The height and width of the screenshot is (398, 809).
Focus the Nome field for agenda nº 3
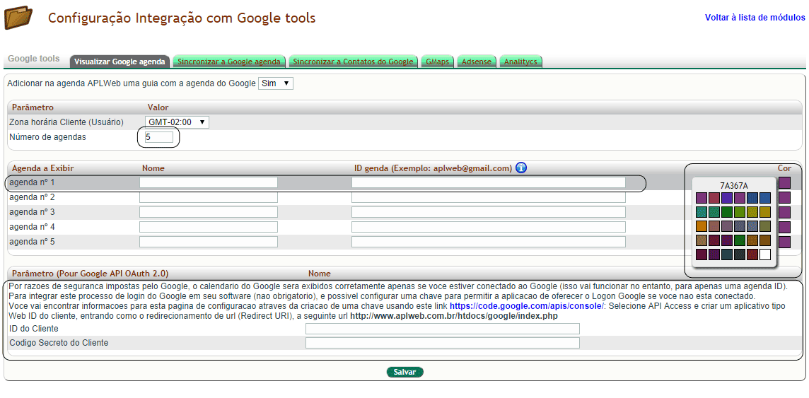tap(209, 212)
